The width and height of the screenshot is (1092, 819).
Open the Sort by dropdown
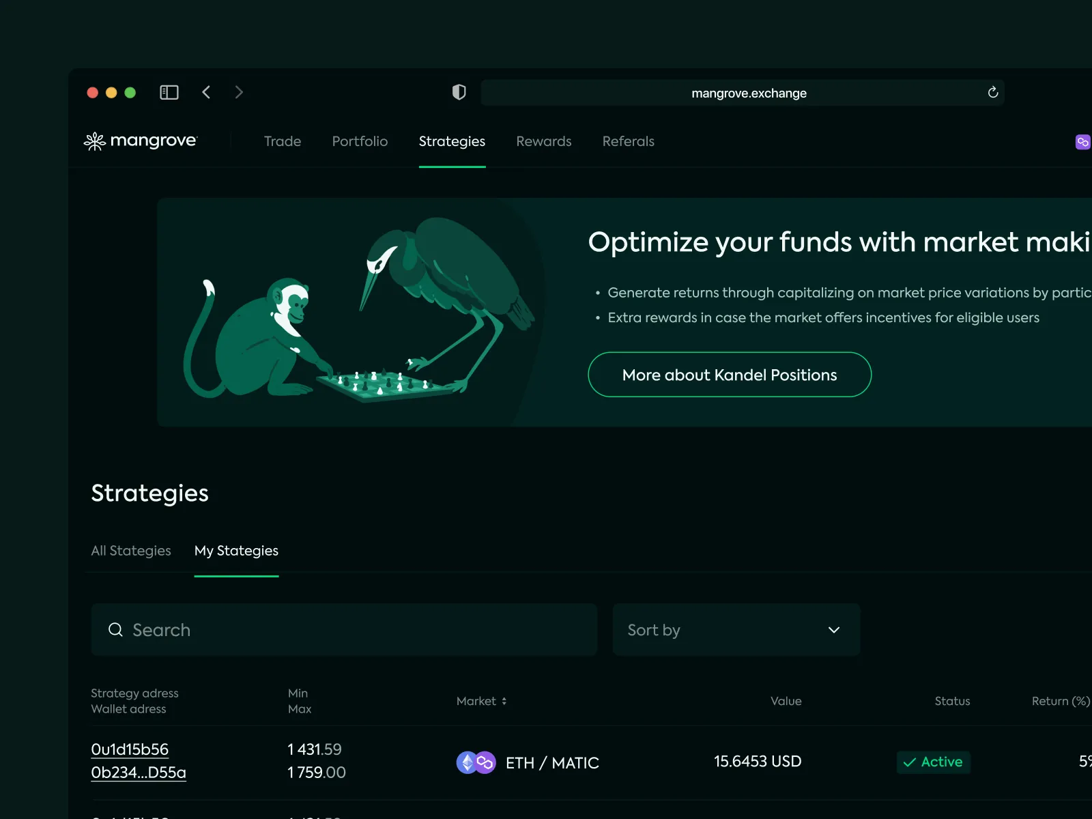point(736,629)
